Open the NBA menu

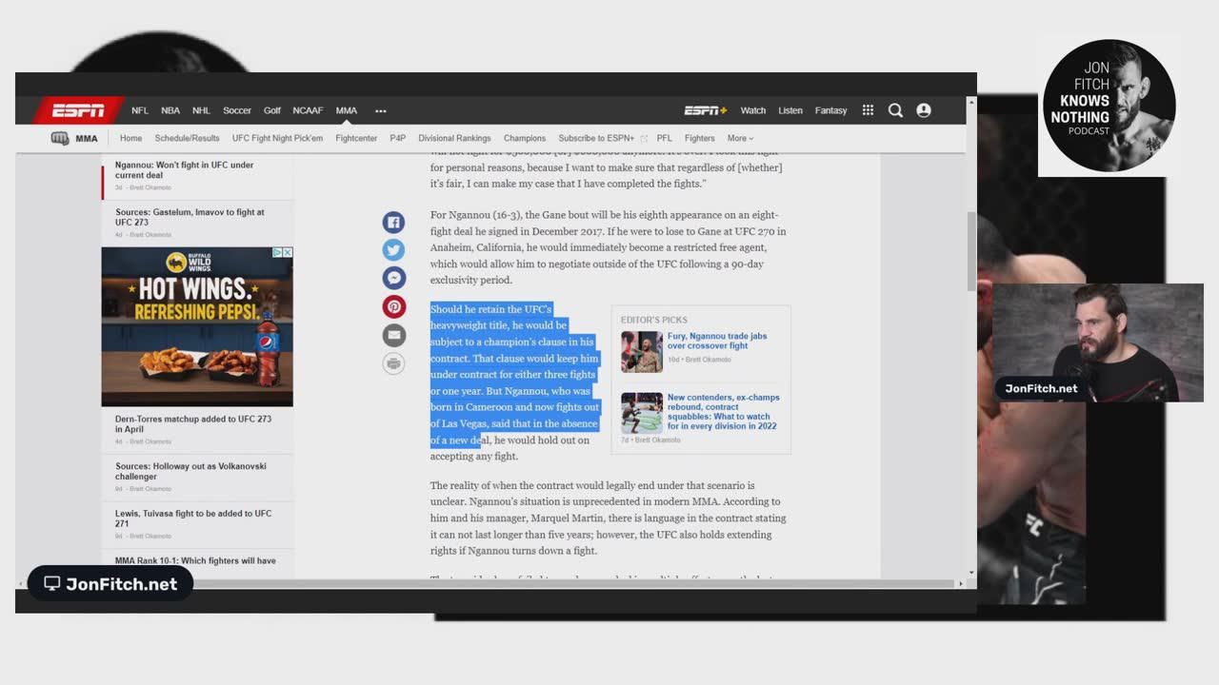point(170,110)
